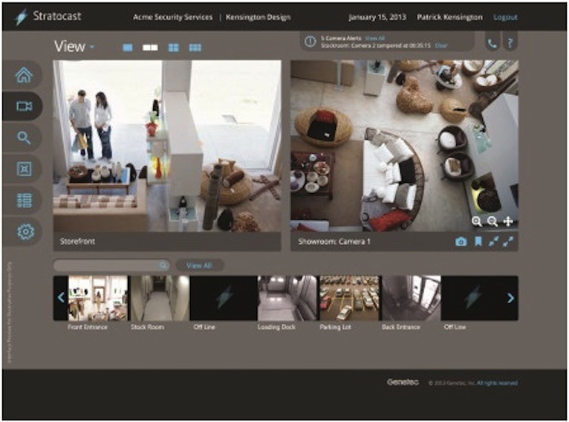Viewport: 569px width, 422px height.
Task: Go to the Home sidebar icon
Action: pos(25,75)
